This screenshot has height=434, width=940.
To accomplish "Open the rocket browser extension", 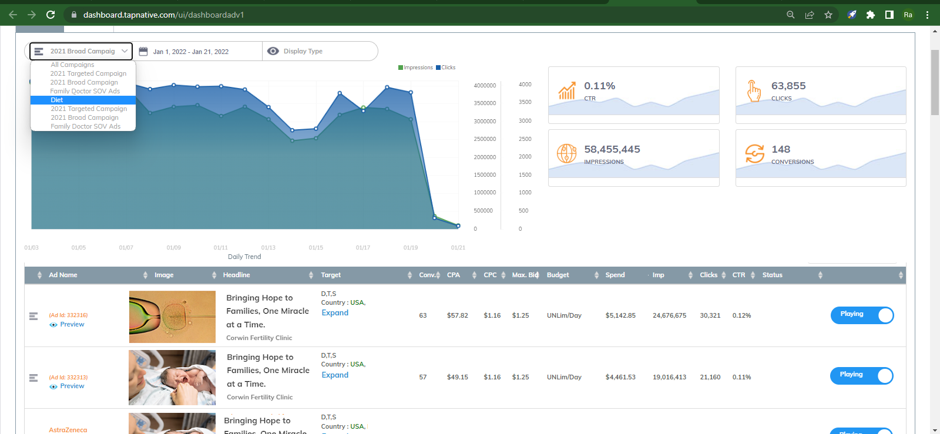I will click(x=852, y=15).
